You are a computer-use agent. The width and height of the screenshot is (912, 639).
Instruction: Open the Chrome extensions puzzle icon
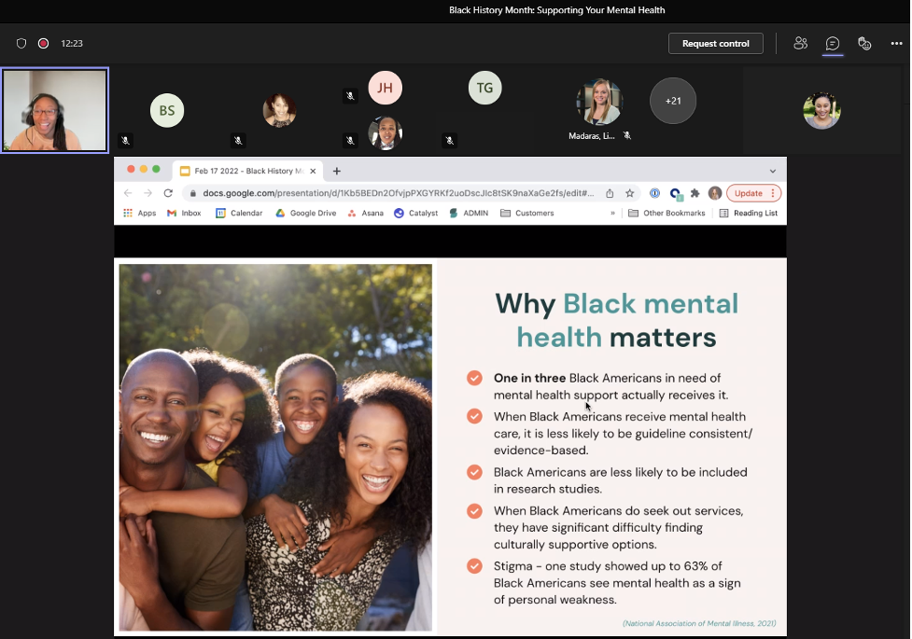(x=695, y=193)
